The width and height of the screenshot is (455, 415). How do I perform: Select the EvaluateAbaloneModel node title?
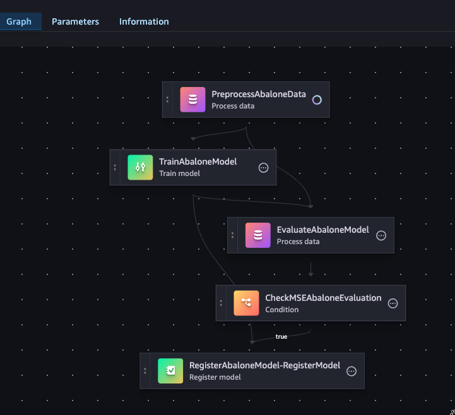pos(322,230)
